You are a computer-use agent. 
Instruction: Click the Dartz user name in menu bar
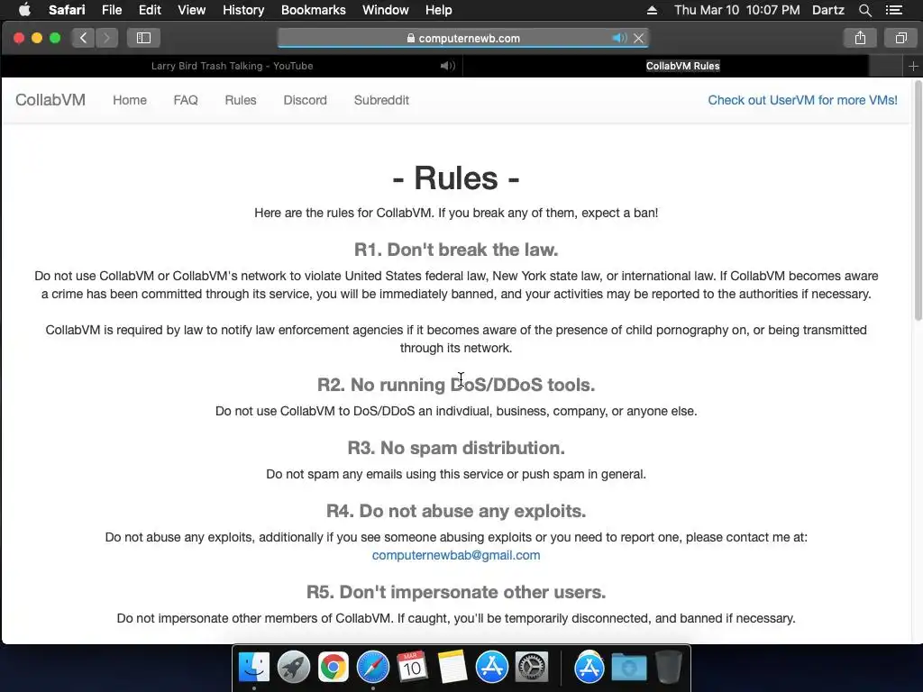pyautogui.click(x=827, y=10)
